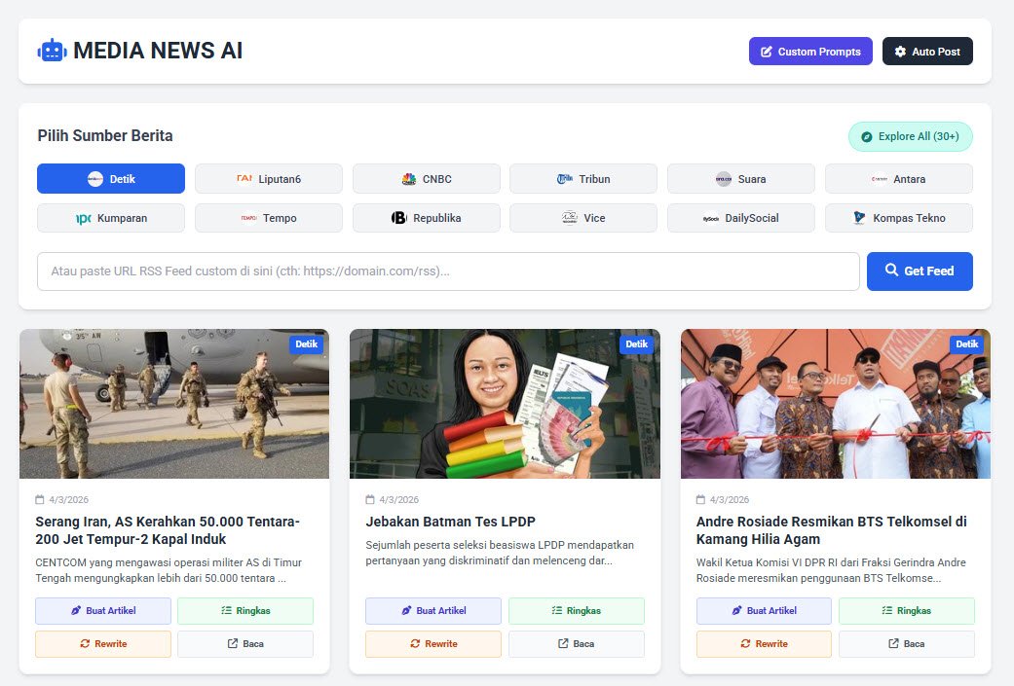Viewport: 1014px width, 686px height.
Task: Click Detik badge on the Batman illustration
Action: (636, 344)
